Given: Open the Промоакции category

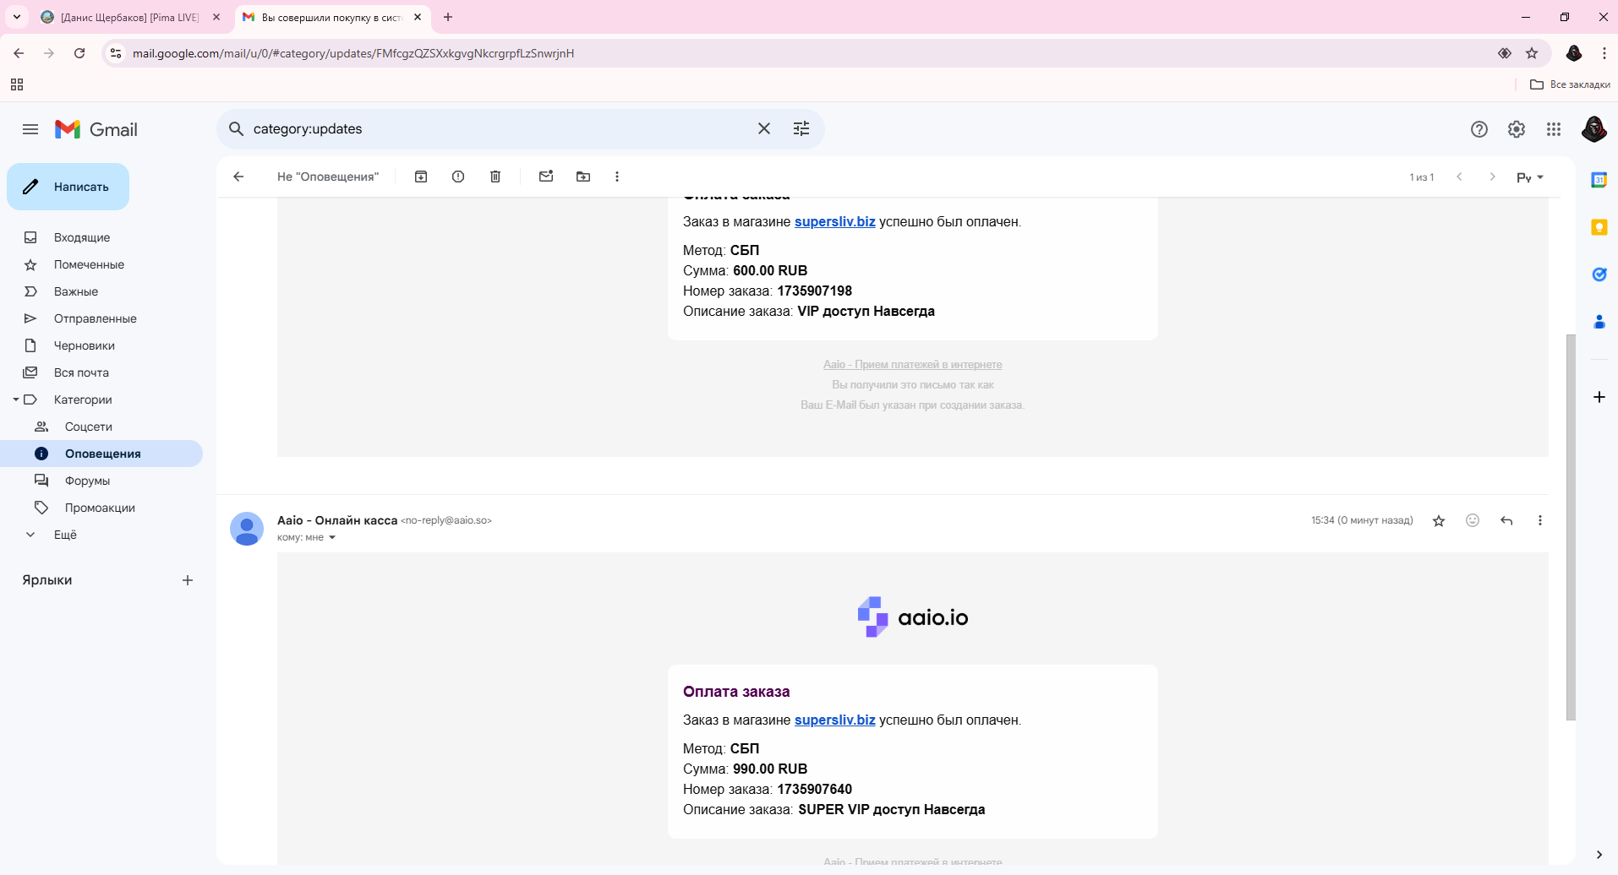Looking at the screenshot, I should [101, 508].
